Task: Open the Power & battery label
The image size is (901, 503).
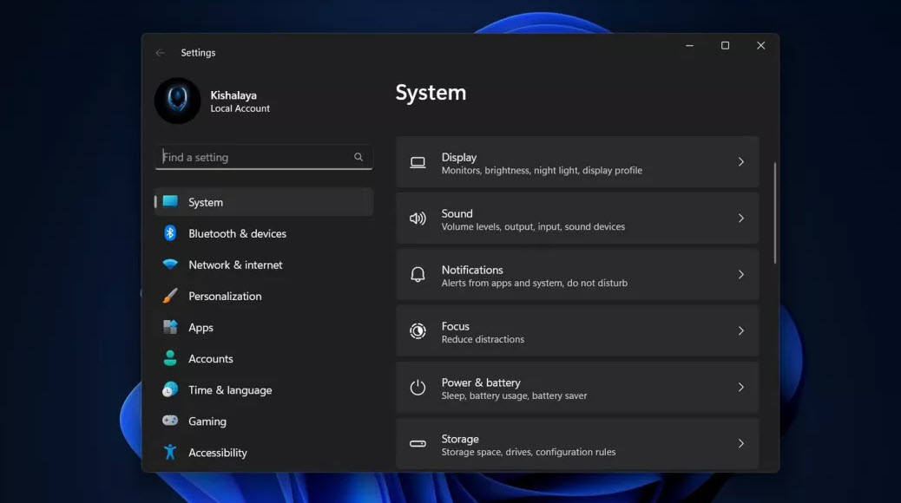Action: [x=481, y=382]
